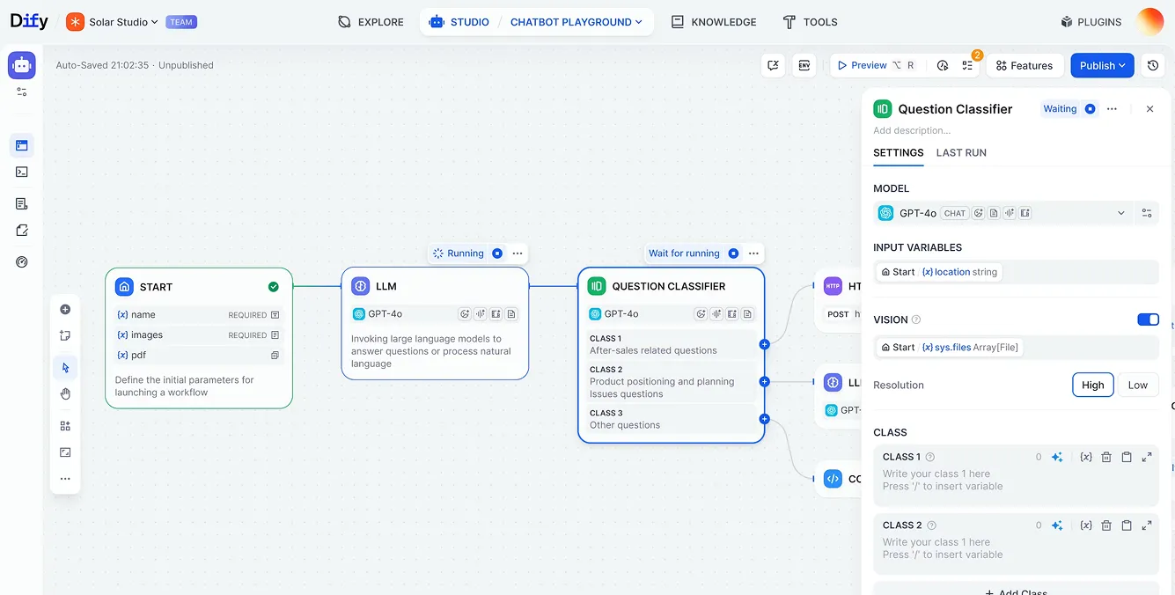Expand the Solar Studio workspace dropdown
Image resolution: width=1175 pixels, height=595 pixels.
[x=123, y=22]
